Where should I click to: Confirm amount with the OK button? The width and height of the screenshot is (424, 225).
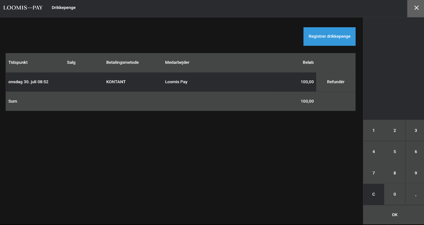point(394,215)
